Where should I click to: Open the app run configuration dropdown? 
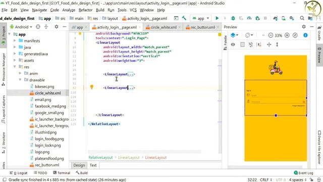pos(200,18)
